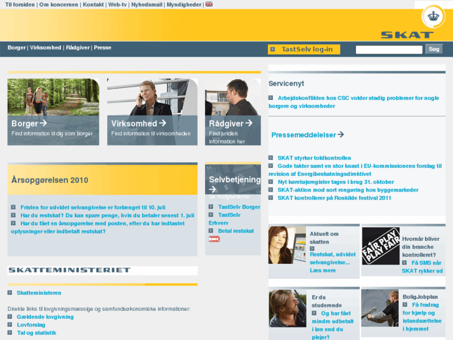Viewport: 453px width, 340px height.
Task: Select Rådgiver in the navigation bar
Action: pos(78,48)
